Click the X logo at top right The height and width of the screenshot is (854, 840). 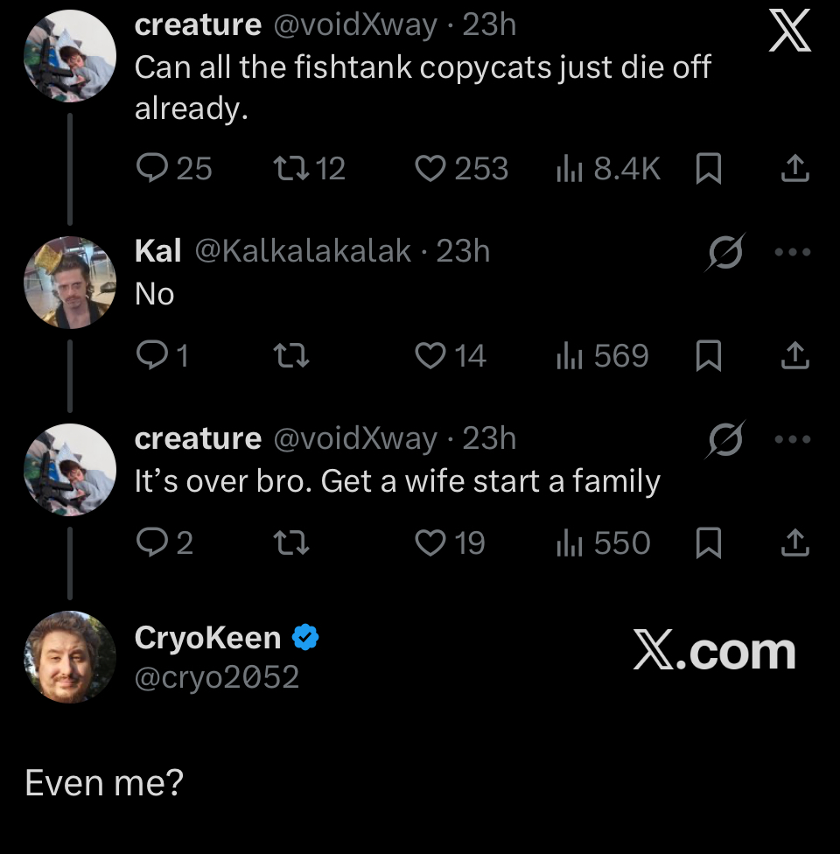point(789,37)
